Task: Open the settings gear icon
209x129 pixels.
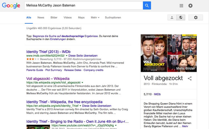Action: 196,17
